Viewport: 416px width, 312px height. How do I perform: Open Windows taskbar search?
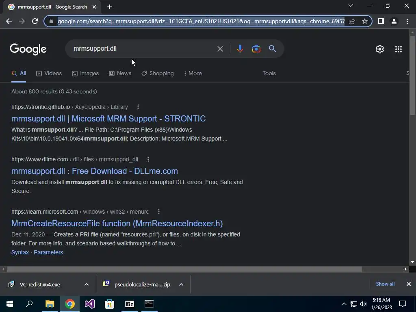29,304
